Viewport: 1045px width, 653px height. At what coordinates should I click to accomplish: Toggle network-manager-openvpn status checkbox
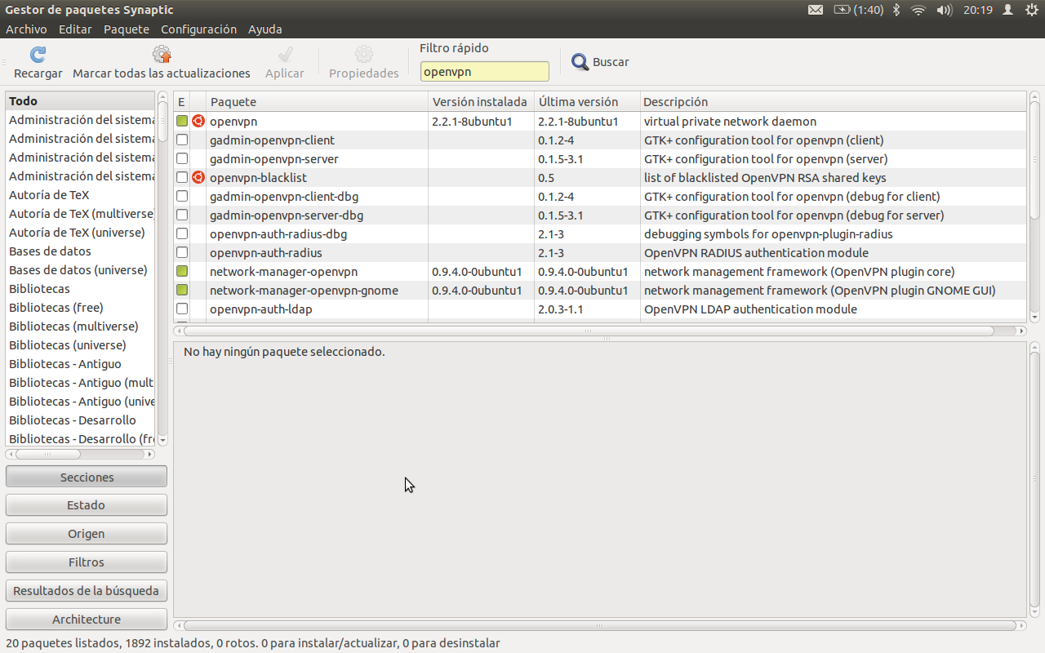[182, 271]
